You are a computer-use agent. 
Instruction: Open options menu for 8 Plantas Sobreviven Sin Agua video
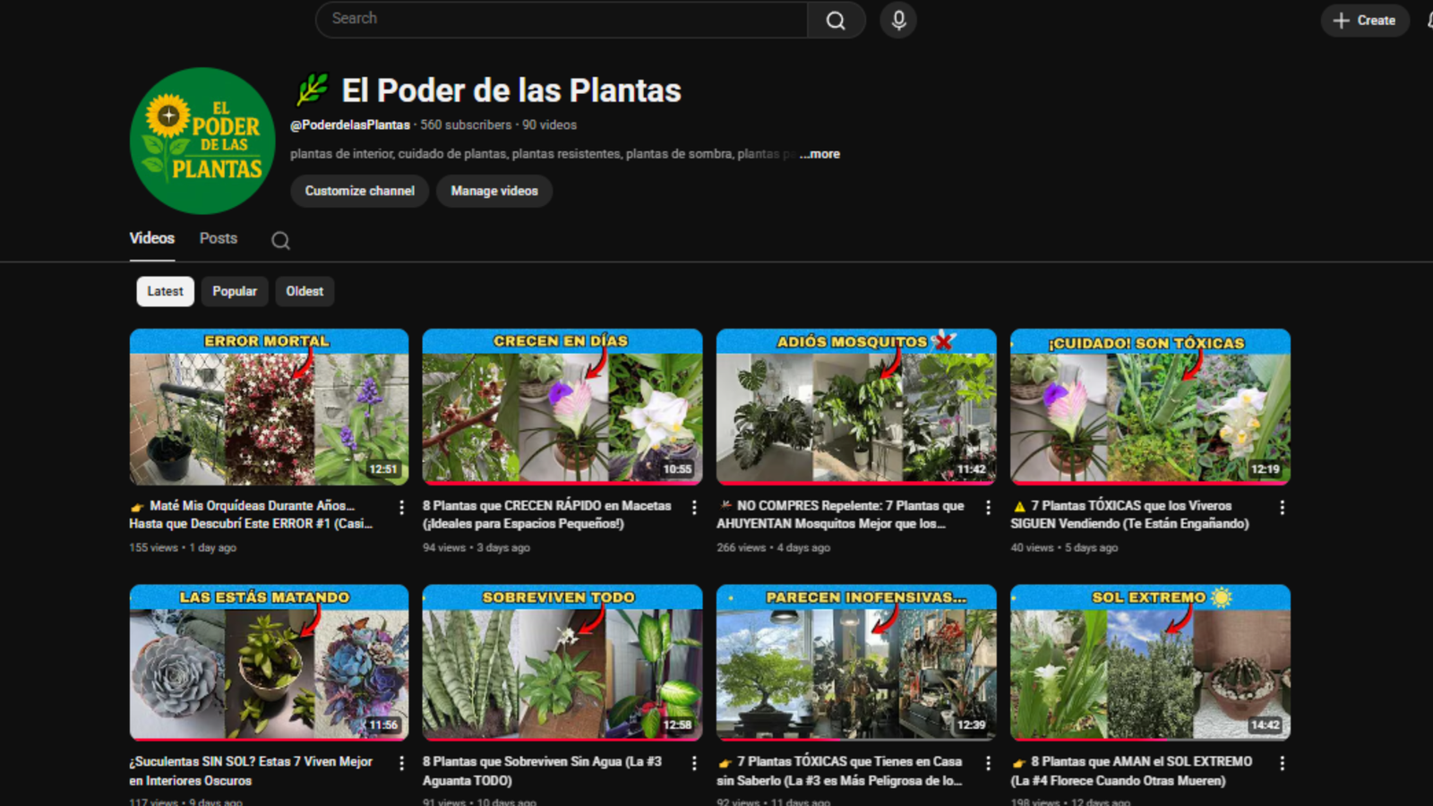click(694, 763)
